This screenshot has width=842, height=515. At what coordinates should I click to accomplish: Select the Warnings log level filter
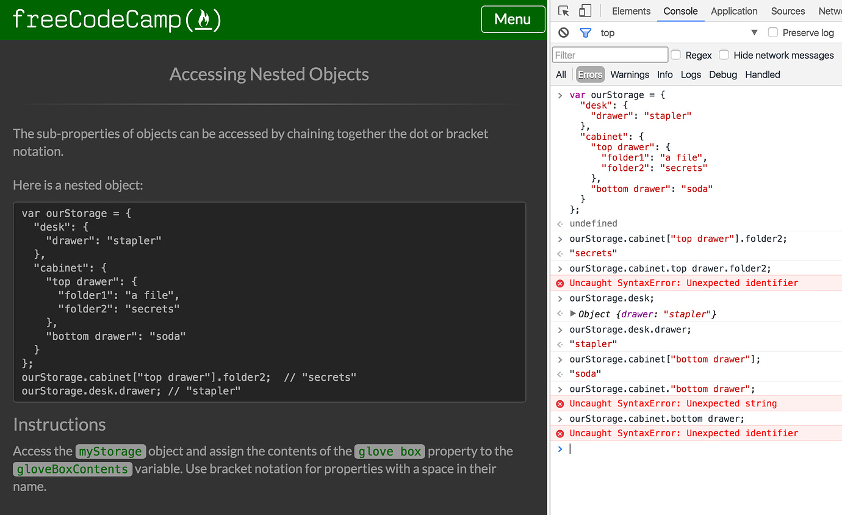630,74
